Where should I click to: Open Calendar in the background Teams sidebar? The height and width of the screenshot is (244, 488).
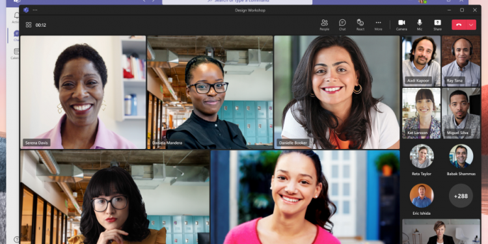coord(15,54)
